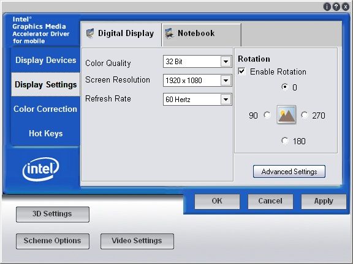
Task: Open the Color Correction section
Action: point(45,109)
